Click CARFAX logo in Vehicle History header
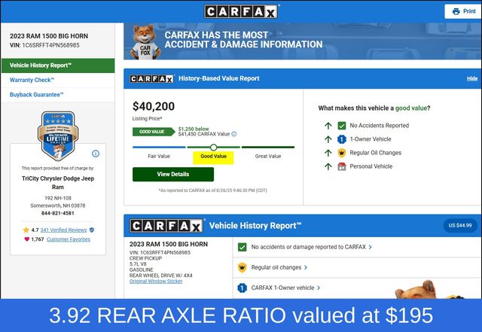This screenshot has height=332, width=482. (x=166, y=226)
